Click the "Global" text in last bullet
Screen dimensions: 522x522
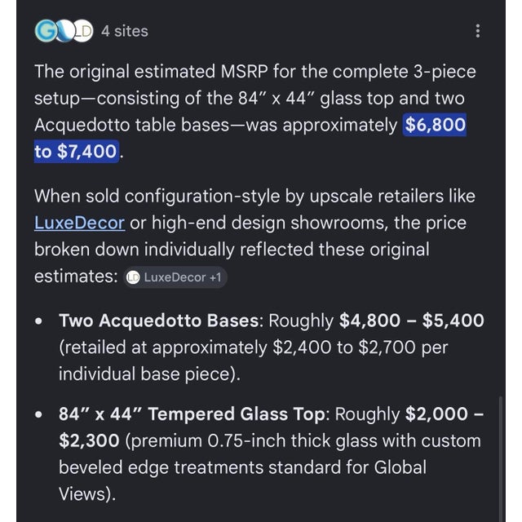click(400, 467)
